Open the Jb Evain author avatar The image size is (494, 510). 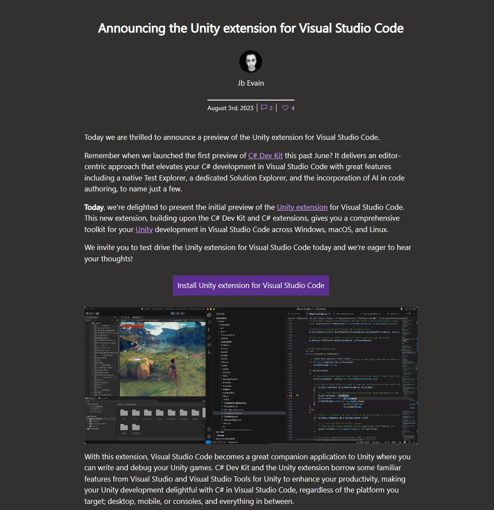(x=251, y=62)
